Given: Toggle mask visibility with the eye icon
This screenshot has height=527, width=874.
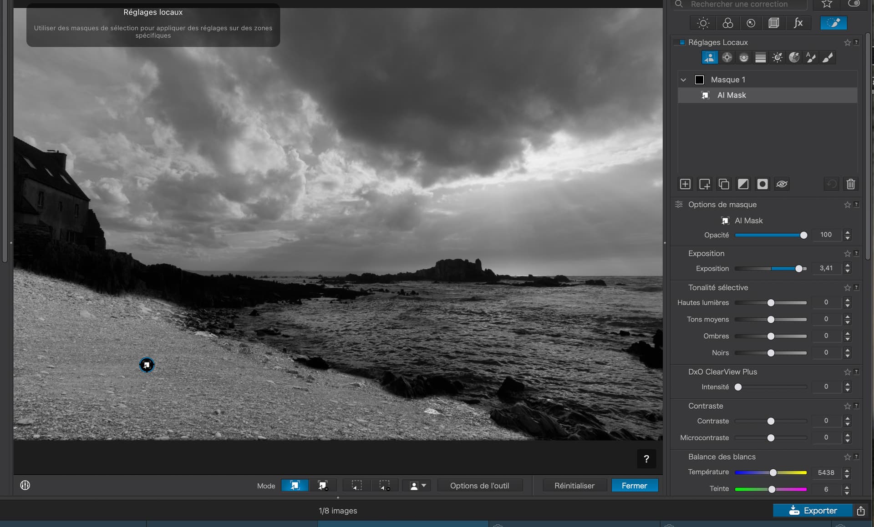Looking at the screenshot, I should tap(782, 184).
